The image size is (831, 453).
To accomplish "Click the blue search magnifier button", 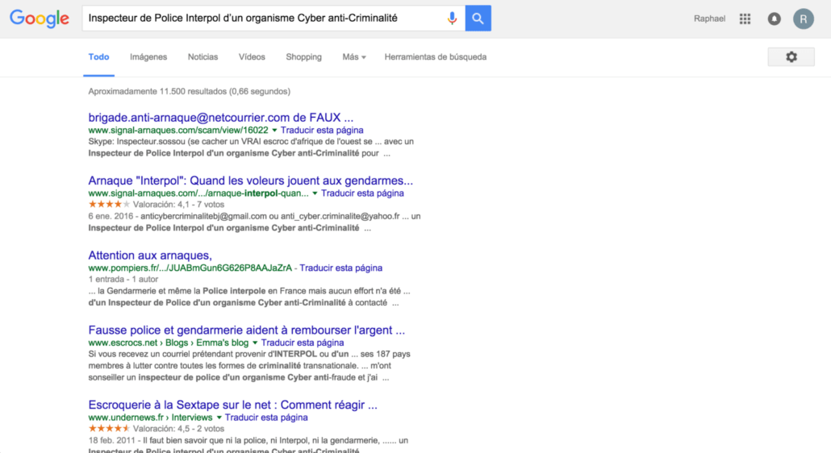I will 478,18.
